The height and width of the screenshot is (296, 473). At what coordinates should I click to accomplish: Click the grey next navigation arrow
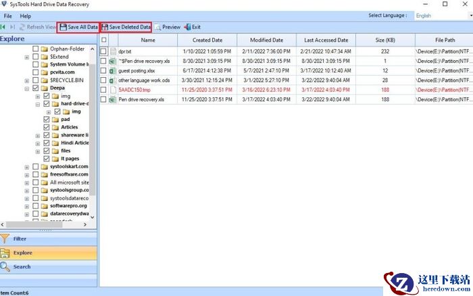click(x=12, y=27)
